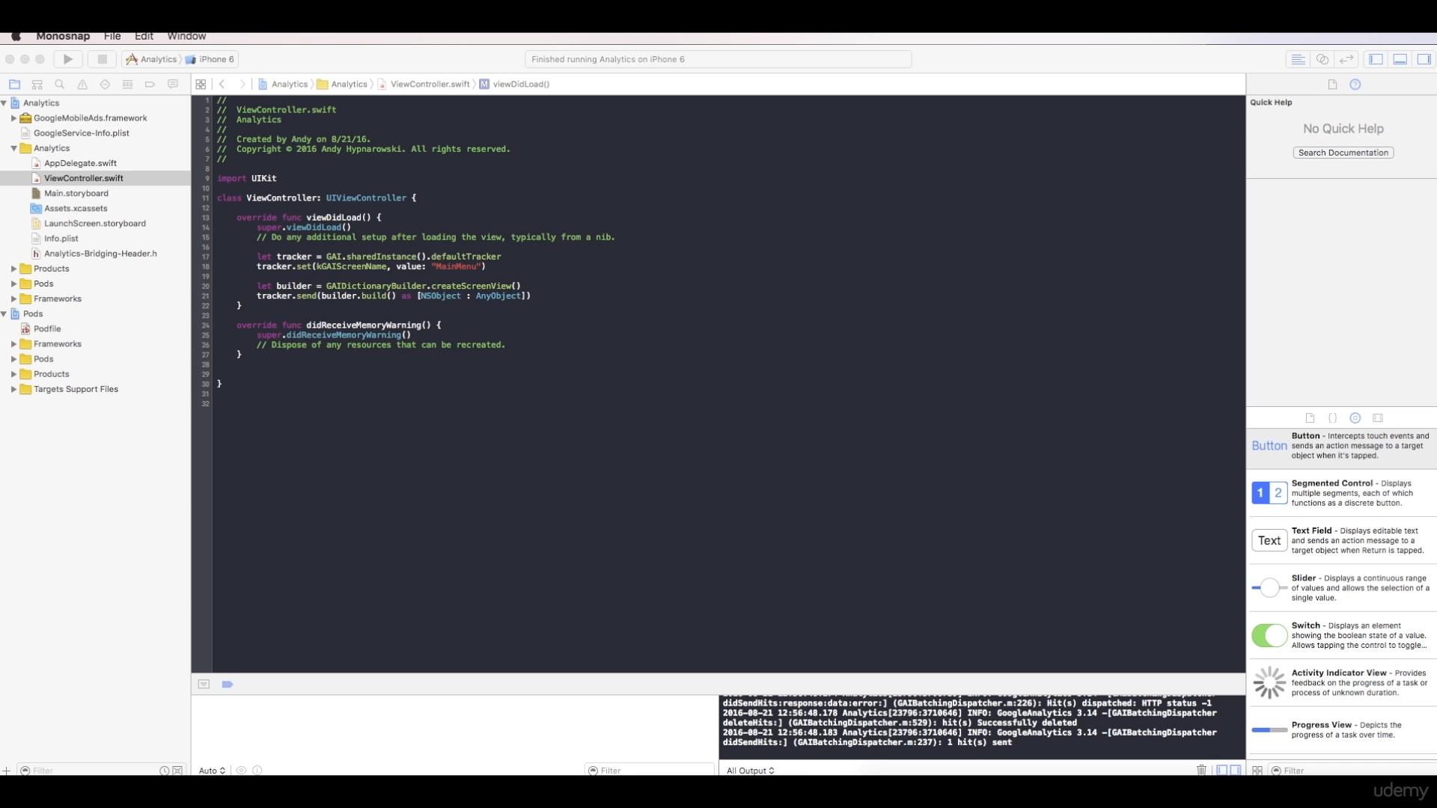Show the Quick Help inspector
1437x808 pixels.
[1355, 85]
